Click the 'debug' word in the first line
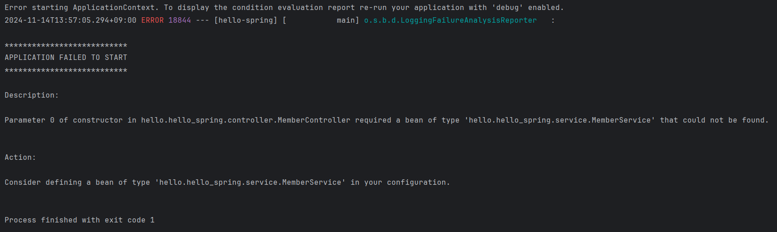Viewport: 777px width, 232px height. click(507, 8)
